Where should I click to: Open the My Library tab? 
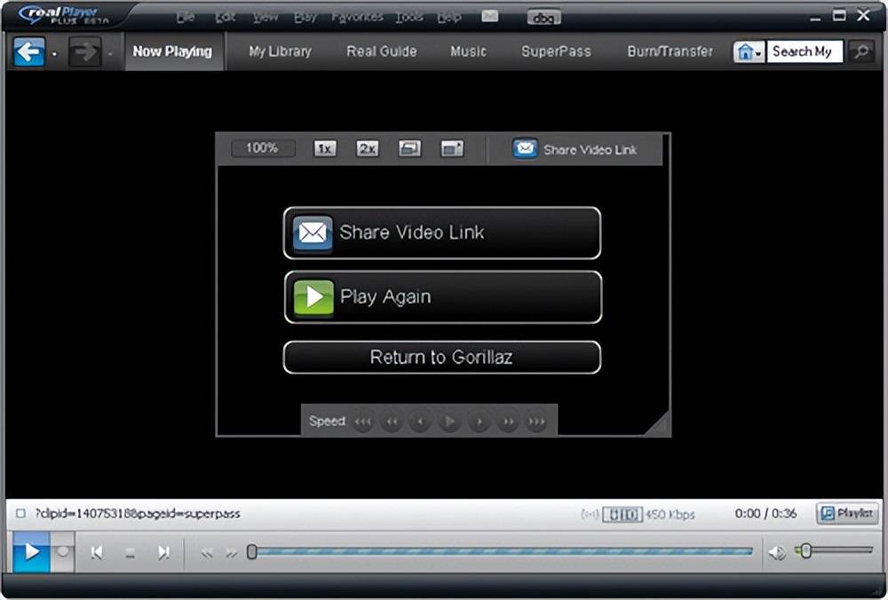point(280,51)
